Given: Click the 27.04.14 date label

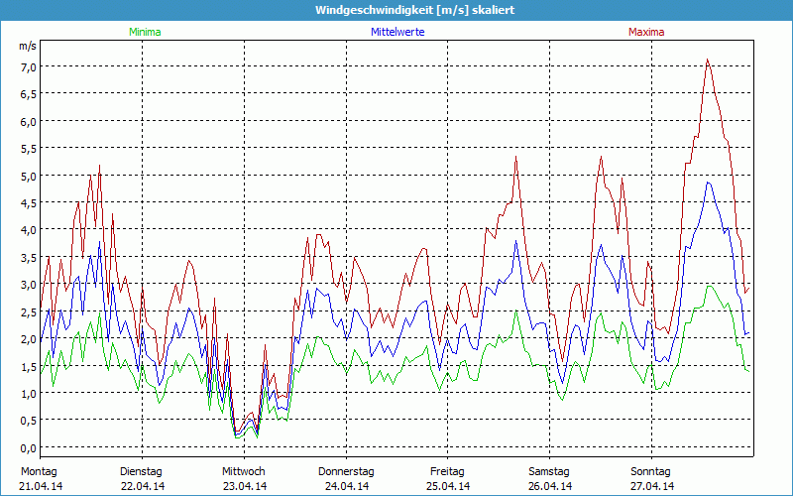Looking at the screenshot, I should 652,486.
